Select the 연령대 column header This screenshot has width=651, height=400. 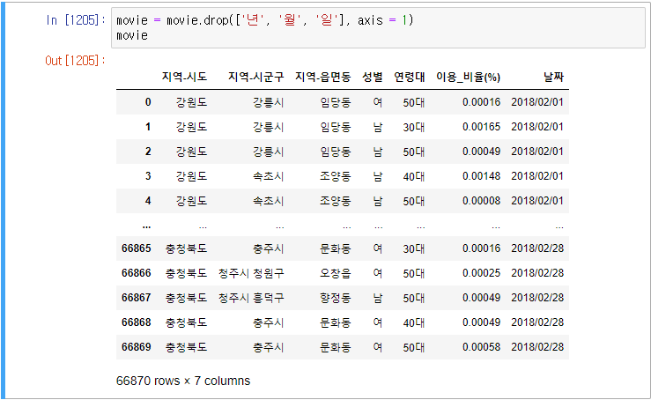tap(409, 77)
